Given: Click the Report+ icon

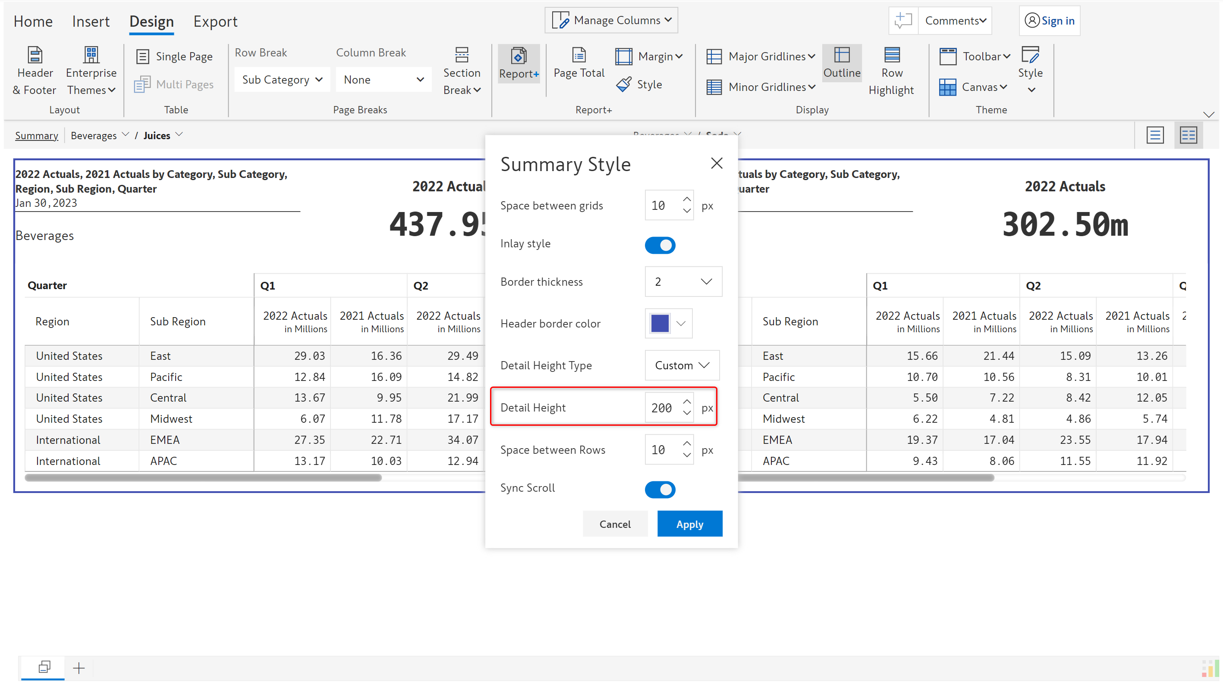Looking at the screenshot, I should pyautogui.click(x=519, y=56).
